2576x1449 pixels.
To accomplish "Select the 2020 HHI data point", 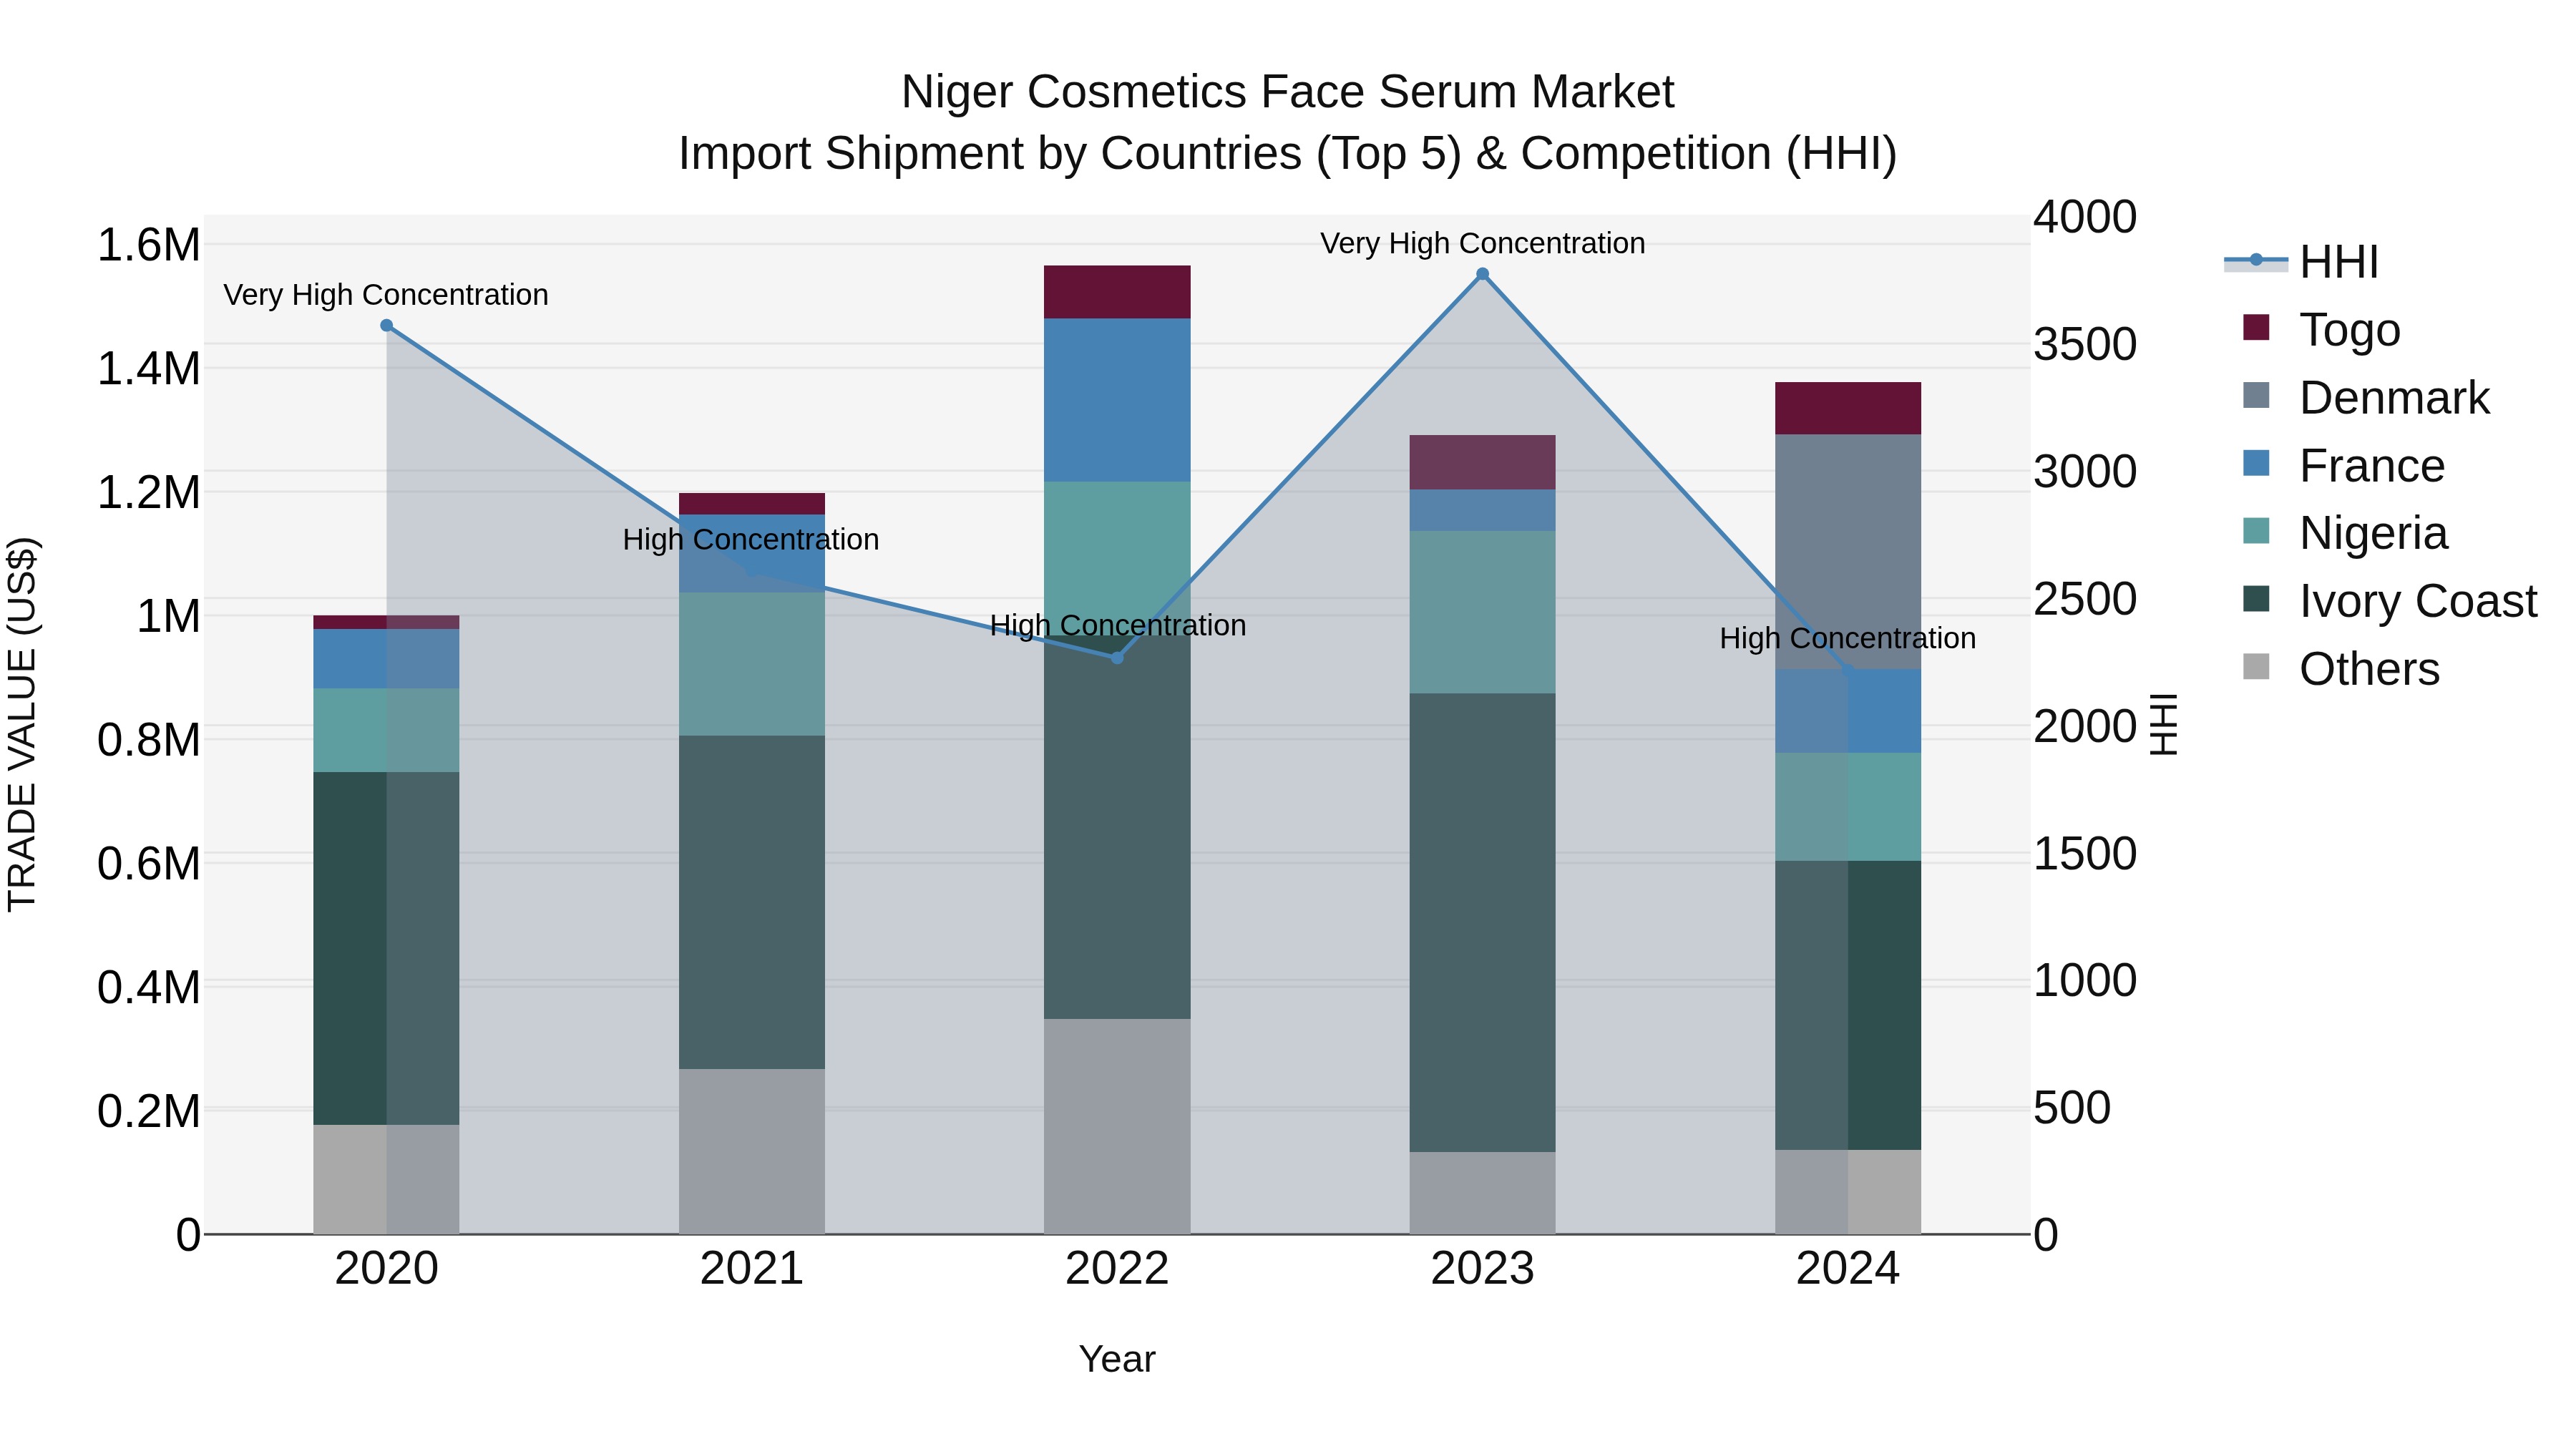I will click(387, 325).
